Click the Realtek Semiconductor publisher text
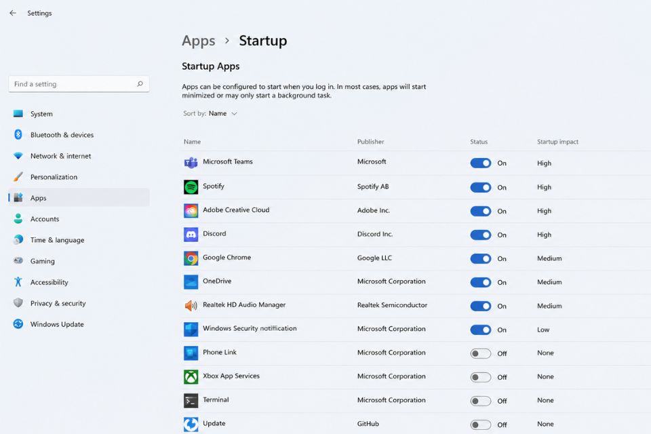 [x=393, y=305]
